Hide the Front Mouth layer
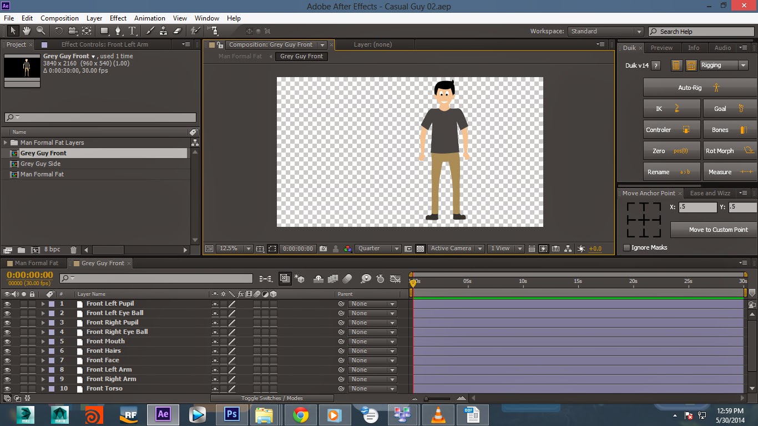Viewport: 758px width, 426px height. pos(6,341)
